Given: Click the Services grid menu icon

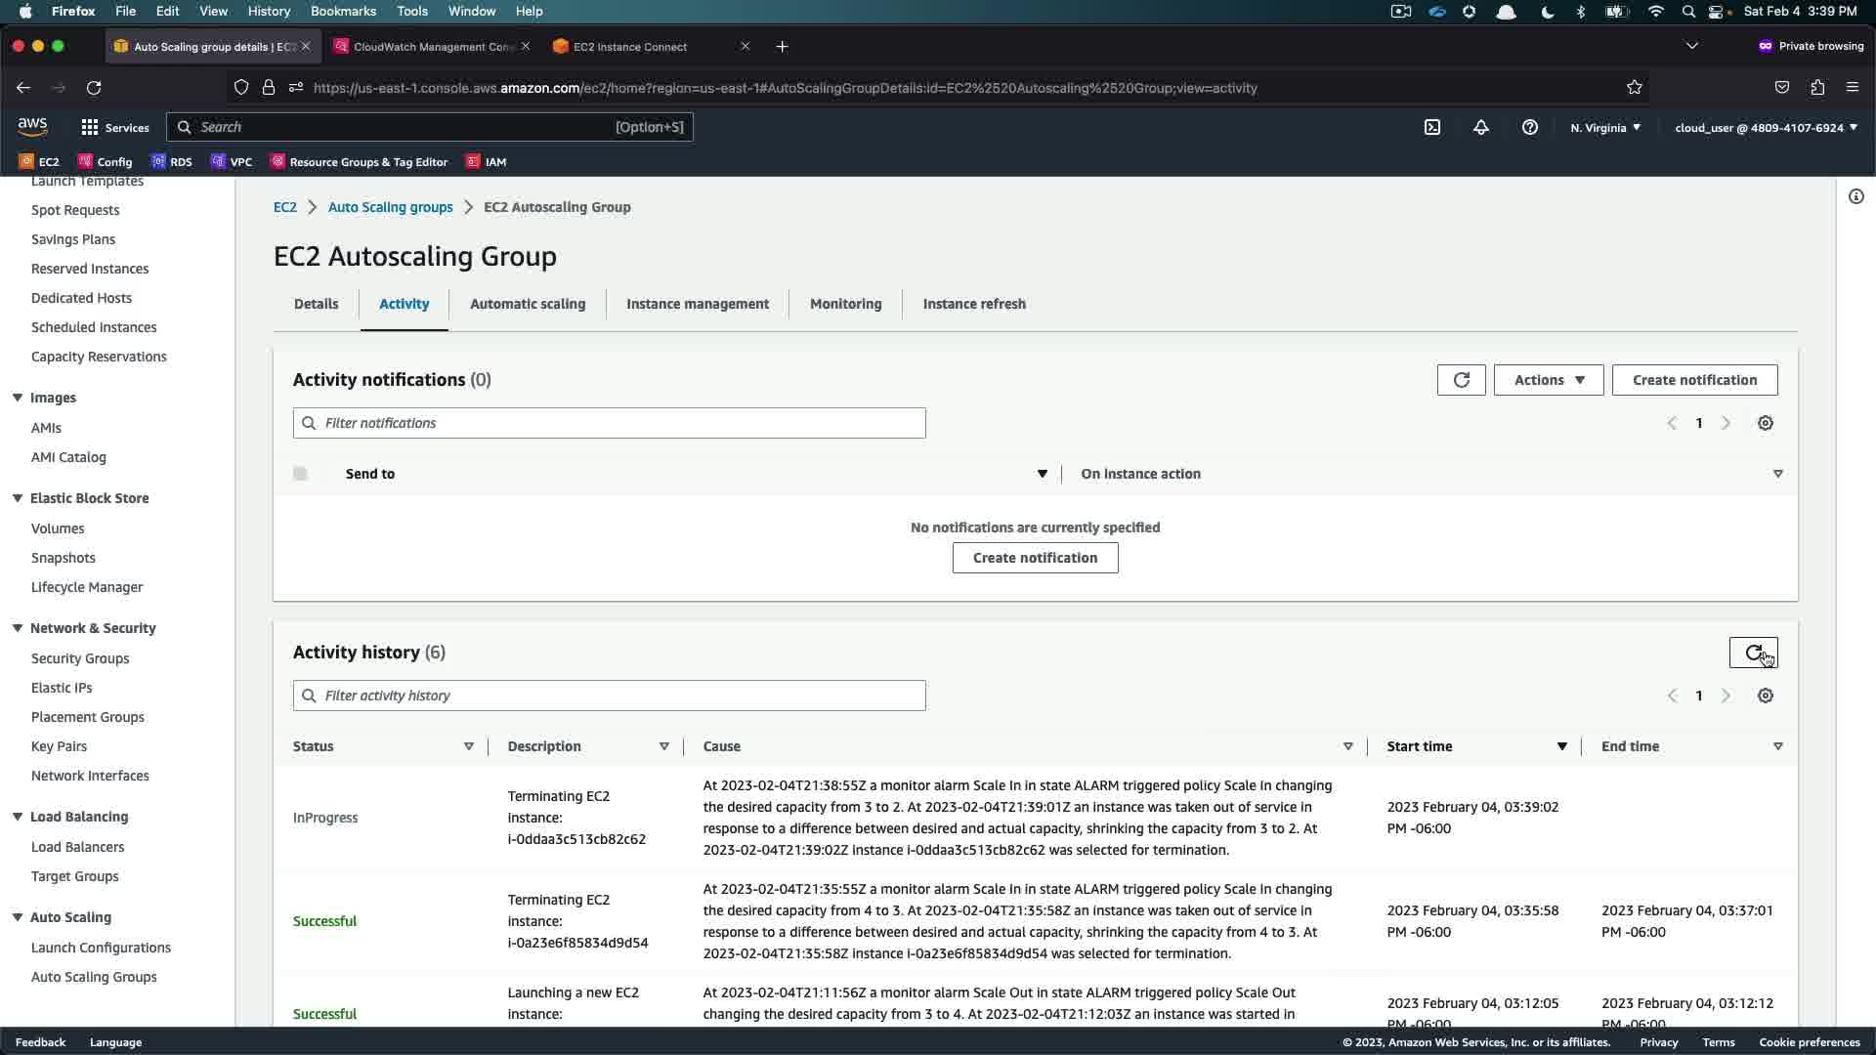Looking at the screenshot, I should pyautogui.click(x=90, y=127).
